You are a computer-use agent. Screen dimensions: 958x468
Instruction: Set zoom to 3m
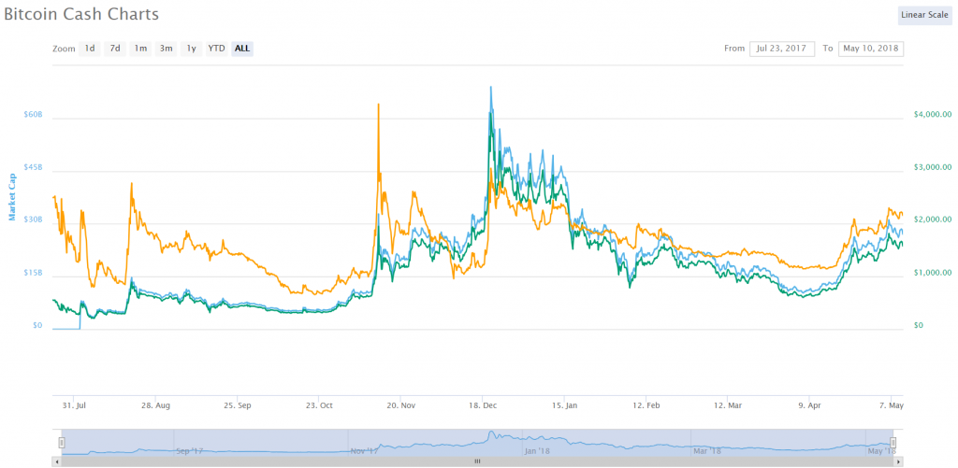tap(167, 49)
